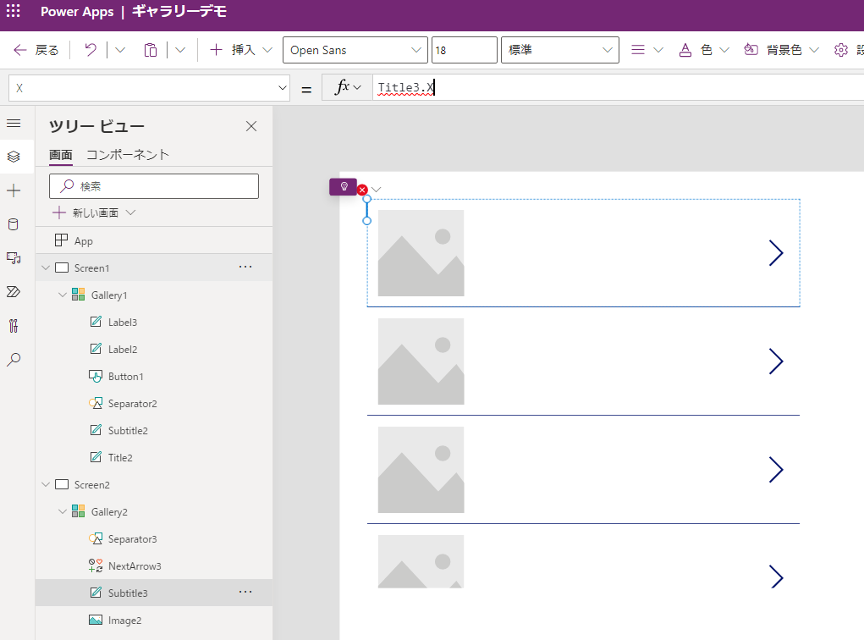Collapse the Gallery2 node

(x=63, y=511)
